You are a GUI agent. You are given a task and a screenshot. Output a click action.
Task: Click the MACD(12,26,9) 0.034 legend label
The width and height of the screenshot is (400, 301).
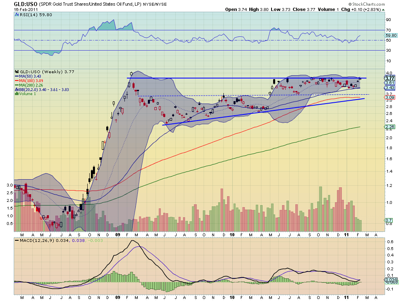(x=44, y=240)
